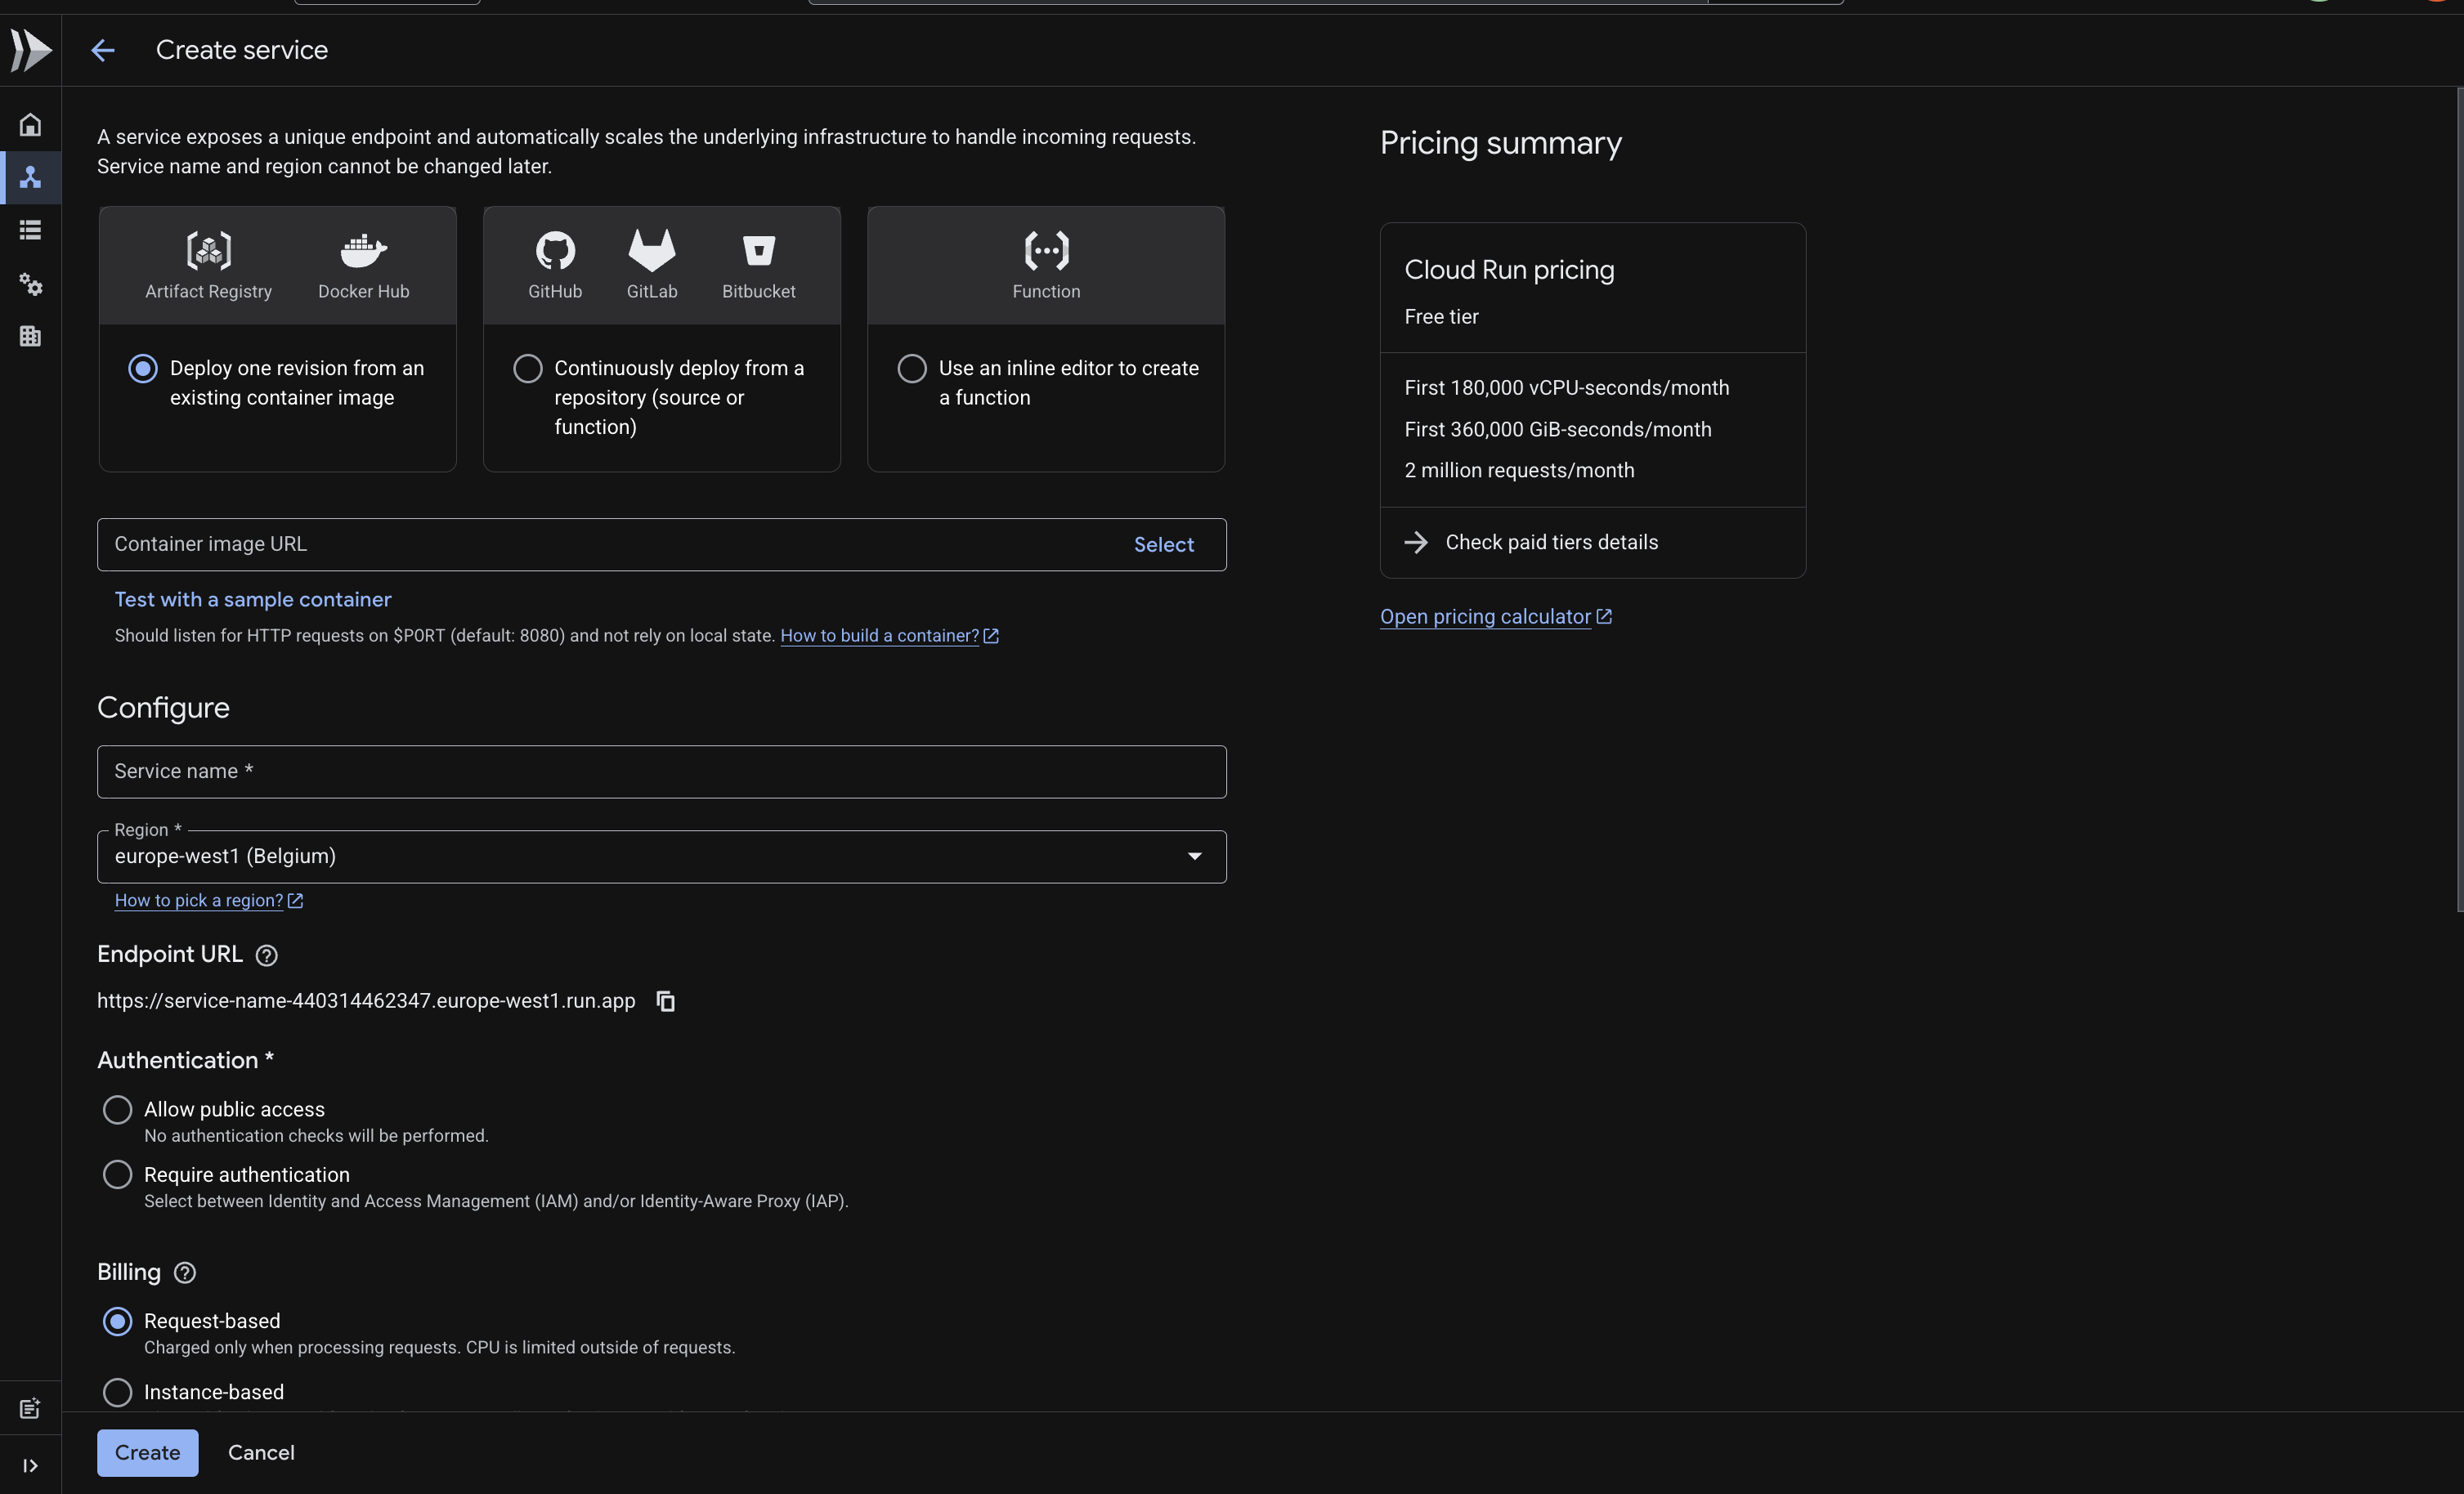Choose Require authentication
This screenshot has height=1494, width=2464.
click(117, 1175)
